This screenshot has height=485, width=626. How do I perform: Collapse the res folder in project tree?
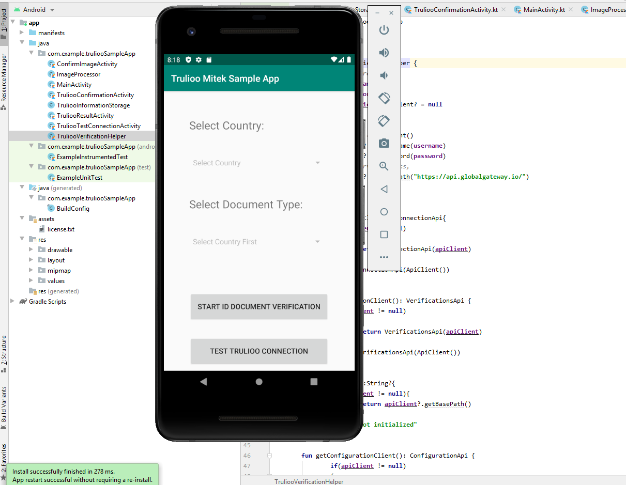click(22, 240)
